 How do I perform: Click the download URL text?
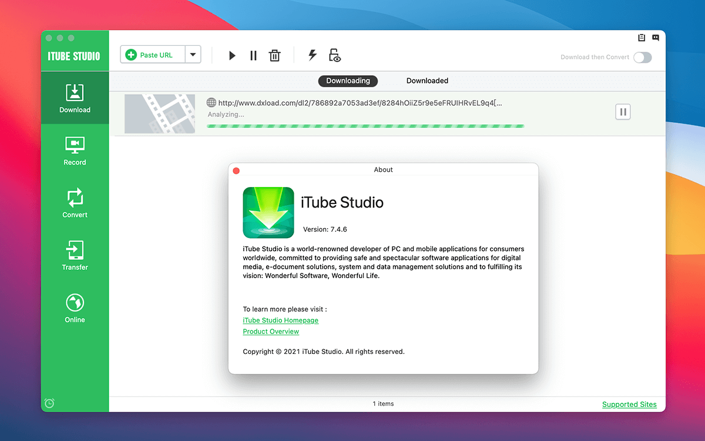point(360,103)
